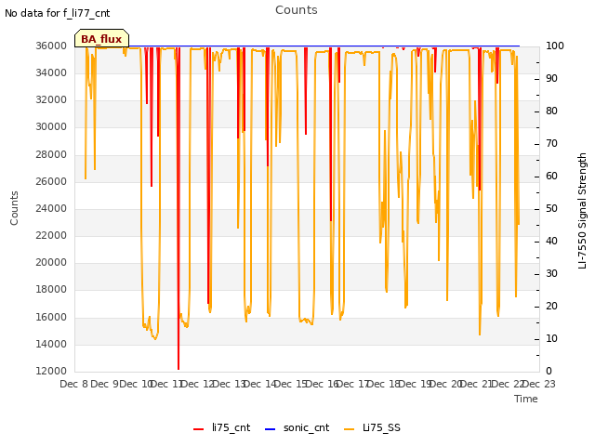Click the blue sonic_cnt legend swatch
Viewport: 595px width, 446px height.
270,429
